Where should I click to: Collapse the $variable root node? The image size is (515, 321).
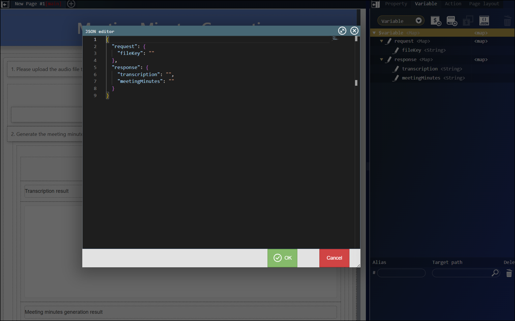(374, 33)
